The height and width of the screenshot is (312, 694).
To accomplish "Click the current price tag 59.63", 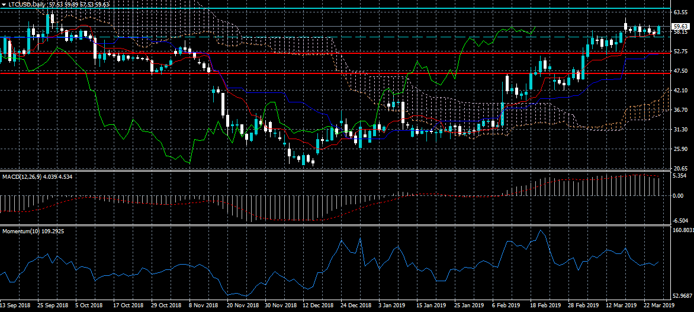I will pos(680,27).
